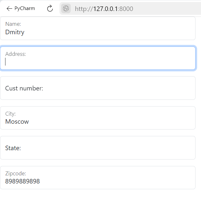Click the "Address:" floating label
Image resolution: width=201 pixels, height=197 pixels.
(x=15, y=54)
